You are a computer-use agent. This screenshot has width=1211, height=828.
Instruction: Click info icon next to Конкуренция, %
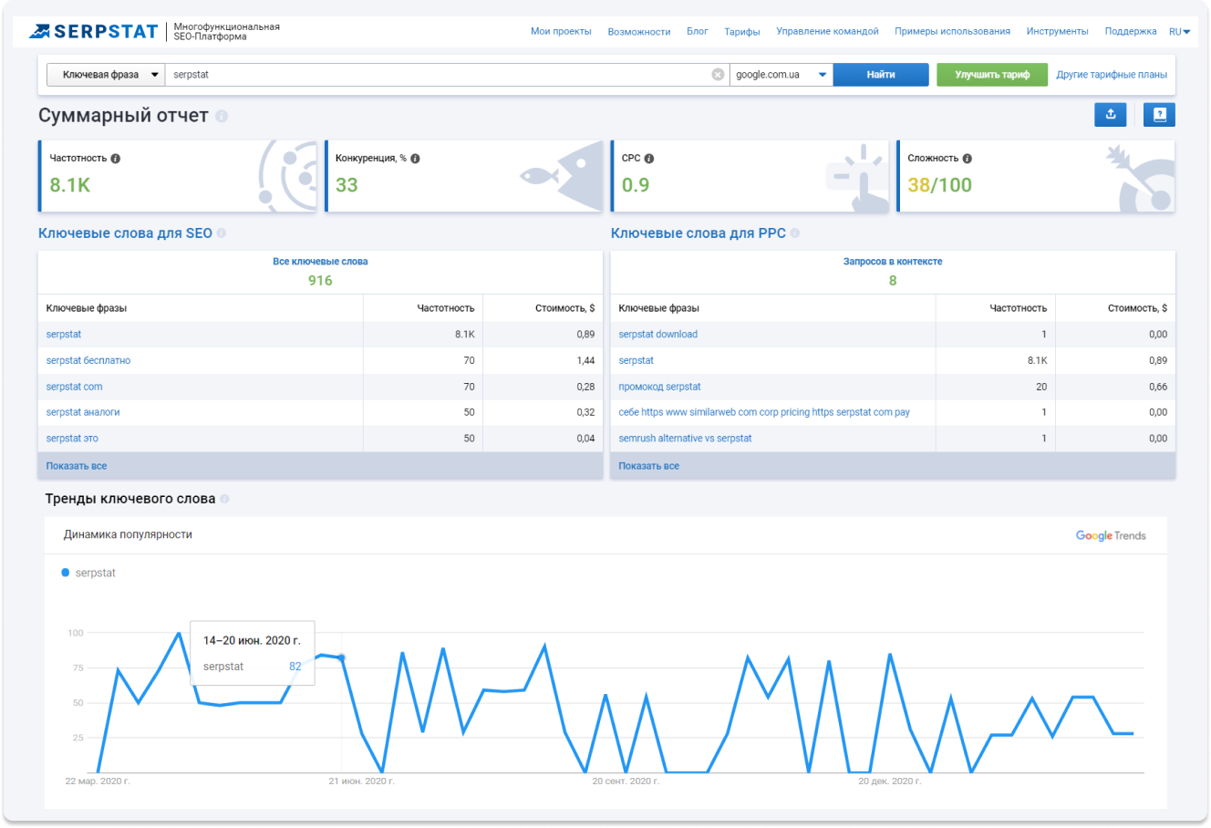(x=415, y=159)
